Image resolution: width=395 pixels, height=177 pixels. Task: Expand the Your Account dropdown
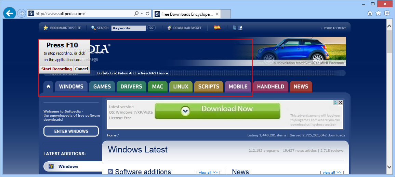coord(333,28)
